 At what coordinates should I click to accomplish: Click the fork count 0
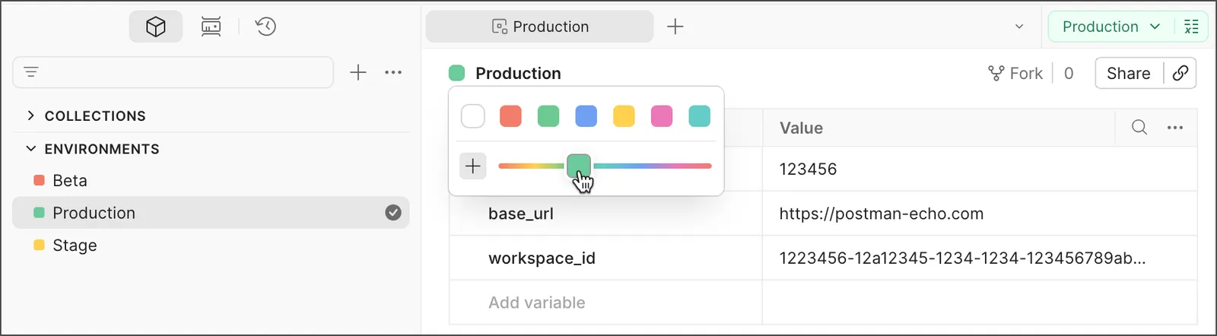point(1069,73)
